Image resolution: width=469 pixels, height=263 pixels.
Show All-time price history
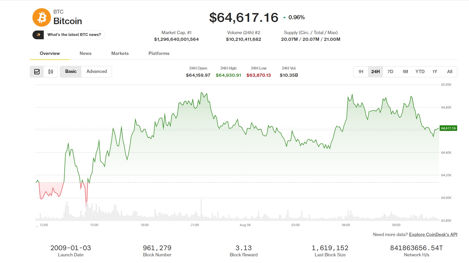point(450,72)
